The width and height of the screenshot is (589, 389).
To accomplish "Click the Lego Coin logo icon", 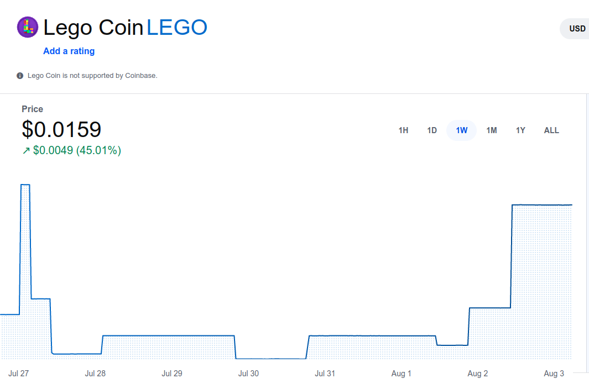I will pyautogui.click(x=28, y=27).
